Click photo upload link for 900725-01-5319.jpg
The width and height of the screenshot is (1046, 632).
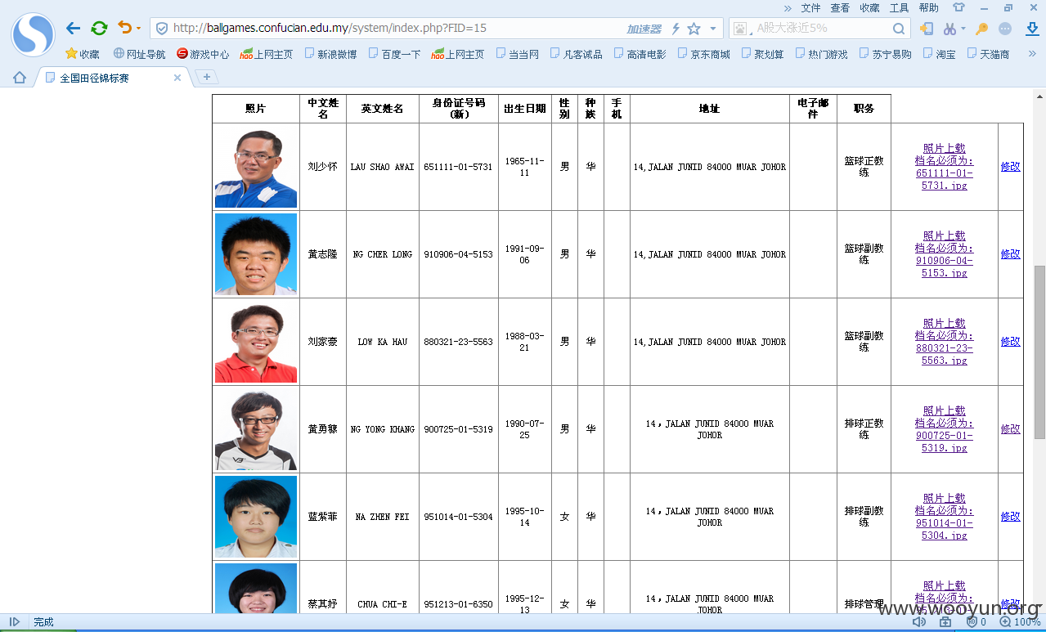pyautogui.click(x=945, y=429)
